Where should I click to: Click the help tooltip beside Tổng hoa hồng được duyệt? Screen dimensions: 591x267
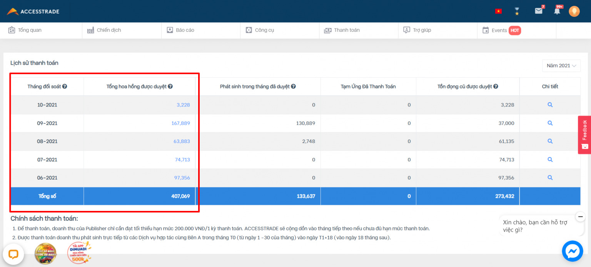pyautogui.click(x=170, y=86)
